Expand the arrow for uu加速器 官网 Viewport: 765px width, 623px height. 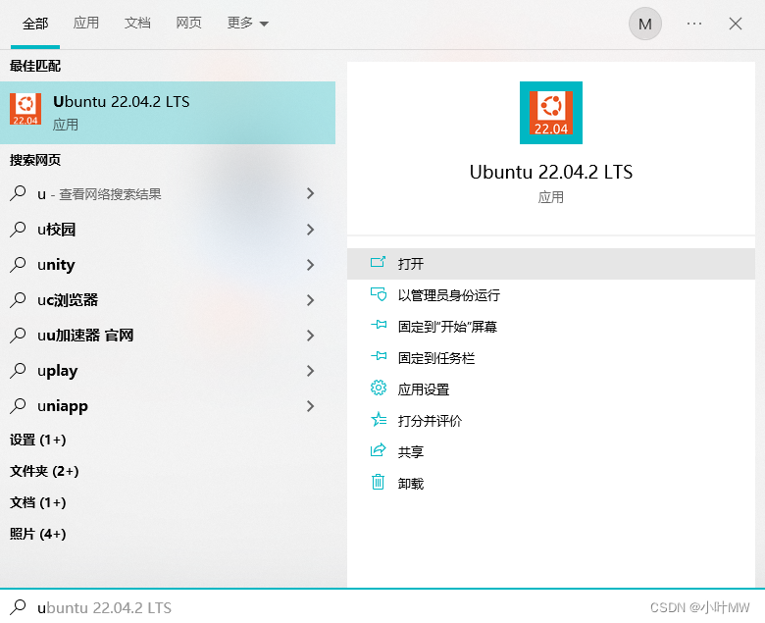(310, 336)
